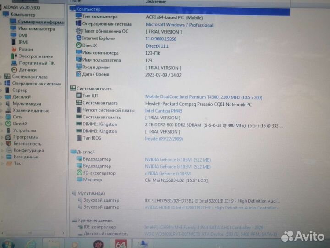Open the Intel Cantiga PM45 chipset link
Image resolution: width=330 pixels, height=248 pixels.
pos(164,111)
